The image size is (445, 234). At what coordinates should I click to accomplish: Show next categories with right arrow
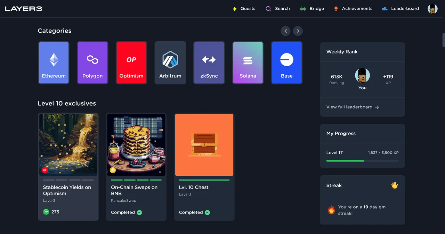(x=298, y=31)
